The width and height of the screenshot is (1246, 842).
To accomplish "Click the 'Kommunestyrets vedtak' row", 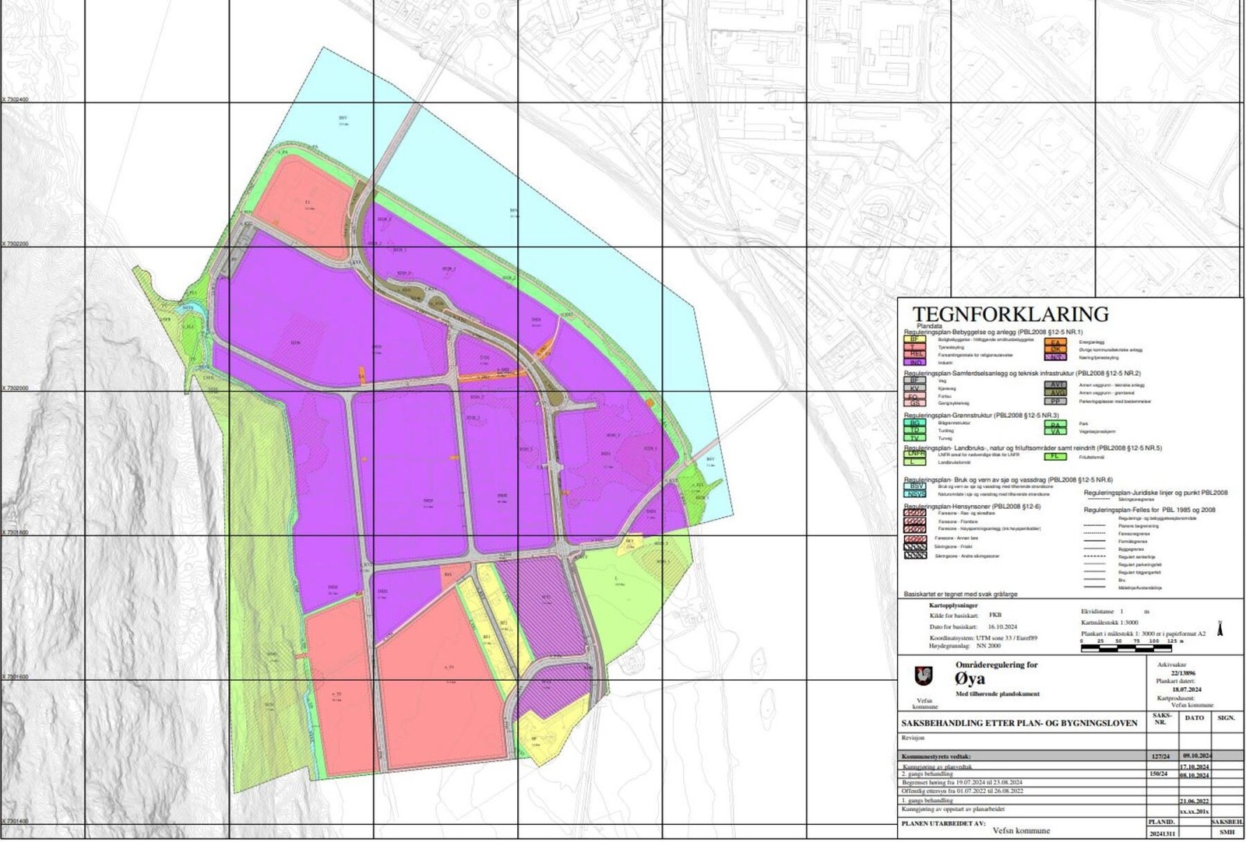I will [1070, 756].
